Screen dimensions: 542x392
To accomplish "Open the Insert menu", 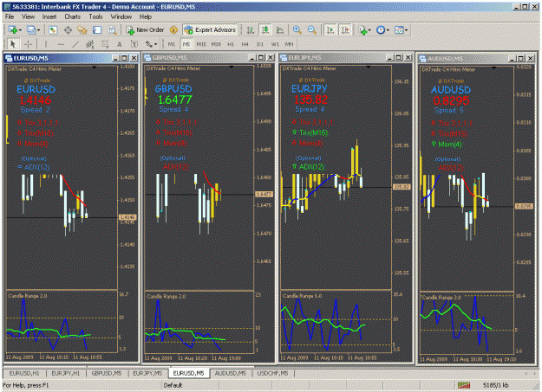I will pos(49,16).
